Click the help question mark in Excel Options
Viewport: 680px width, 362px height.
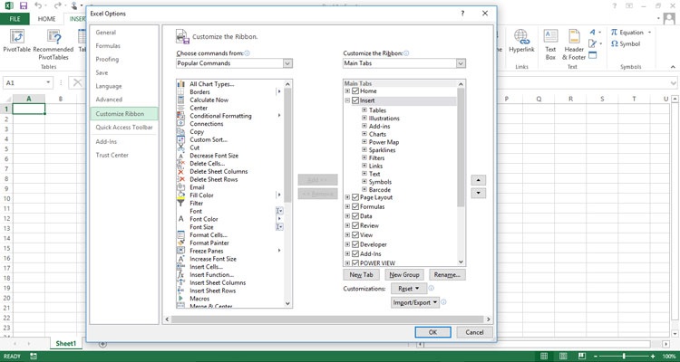(x=462, y=14)
